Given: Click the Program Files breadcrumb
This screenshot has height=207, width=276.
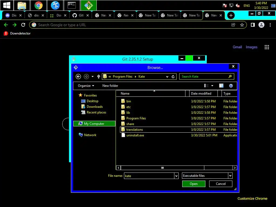Looking at the screenshot, I should pyautogui.click(x=123, y=77).
